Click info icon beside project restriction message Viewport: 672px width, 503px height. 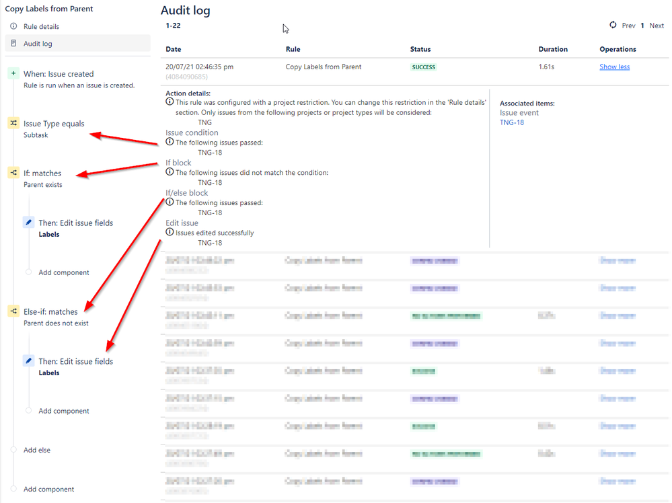[x=170, y=102]
